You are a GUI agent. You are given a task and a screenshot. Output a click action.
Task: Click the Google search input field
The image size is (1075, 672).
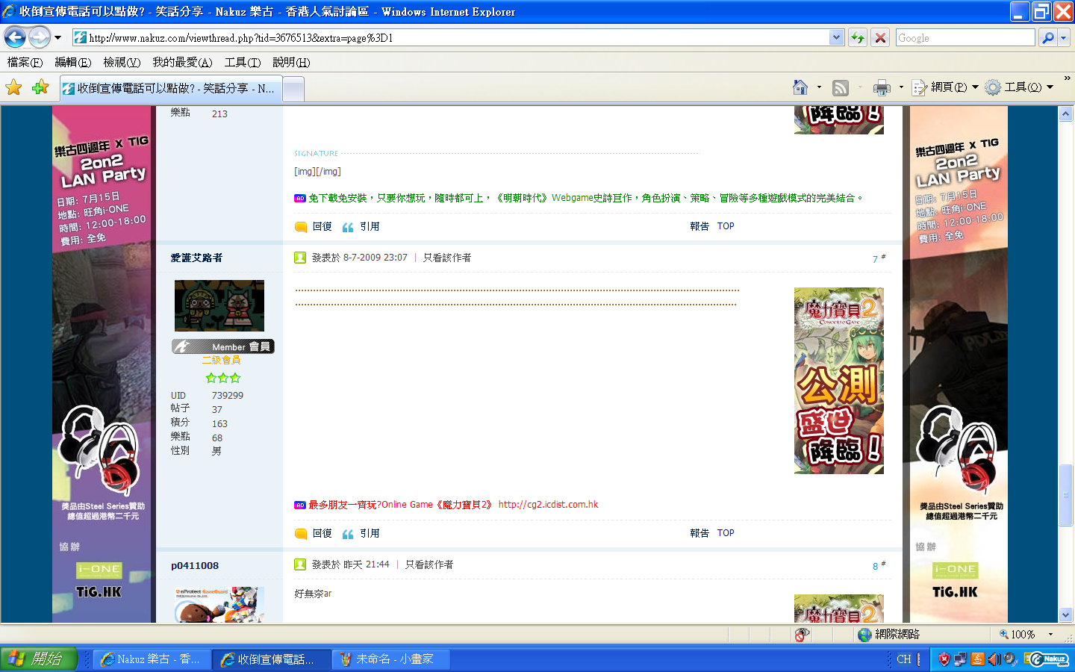(x=965, y=37)
